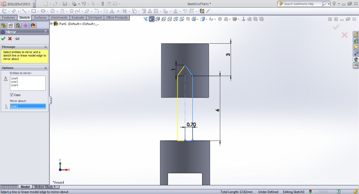Open the DimXpertManager crosshair tab
Viewport: 359px width, 194px height.
coord(25,25)
